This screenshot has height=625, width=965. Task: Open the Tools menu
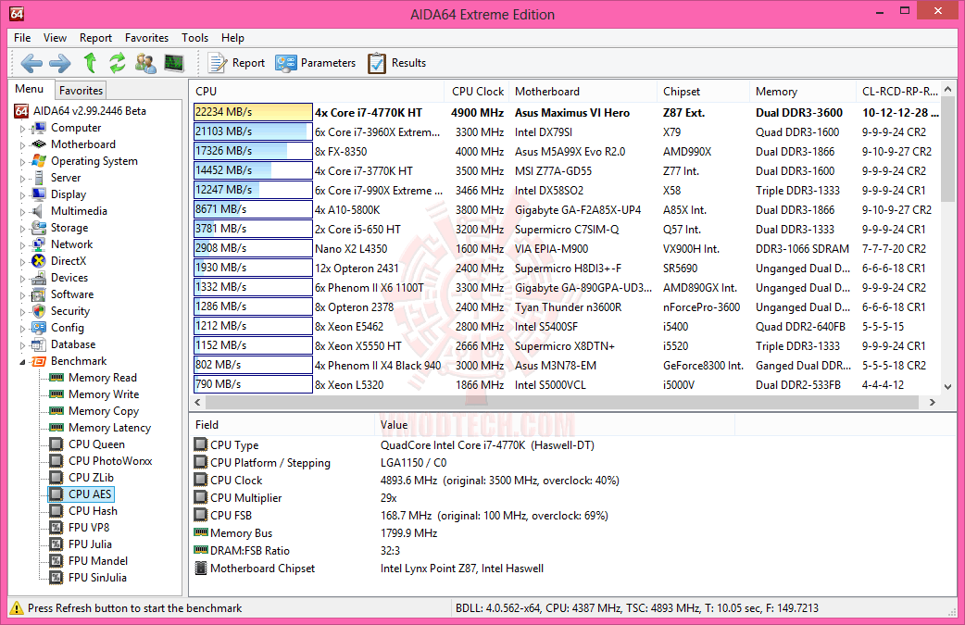click(x=194, y=38)
